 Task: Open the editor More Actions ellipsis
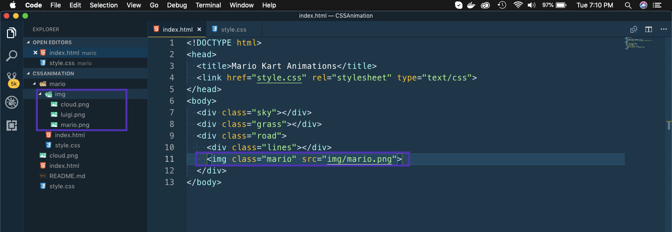coord(664,29)
